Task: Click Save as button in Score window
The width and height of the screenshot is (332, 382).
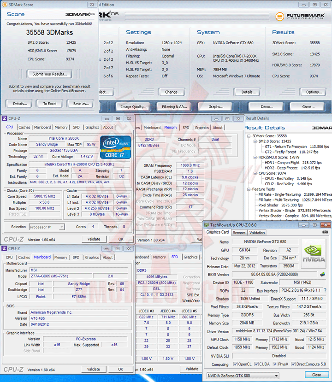Action: click(81, 104)
